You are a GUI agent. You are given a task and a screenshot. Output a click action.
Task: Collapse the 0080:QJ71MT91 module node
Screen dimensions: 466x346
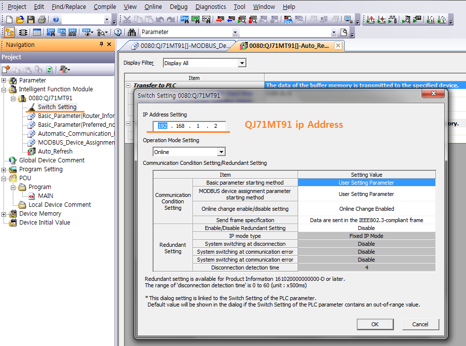tap(13, 98)
